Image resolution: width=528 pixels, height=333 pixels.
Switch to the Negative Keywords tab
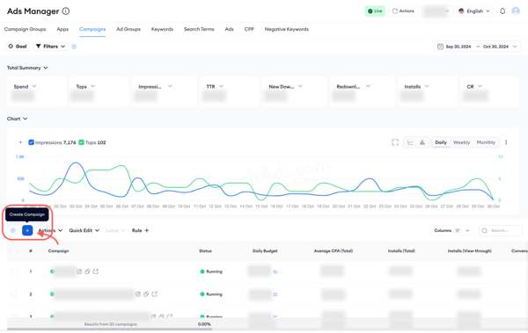pyautogui.click(x=287, y=29)
